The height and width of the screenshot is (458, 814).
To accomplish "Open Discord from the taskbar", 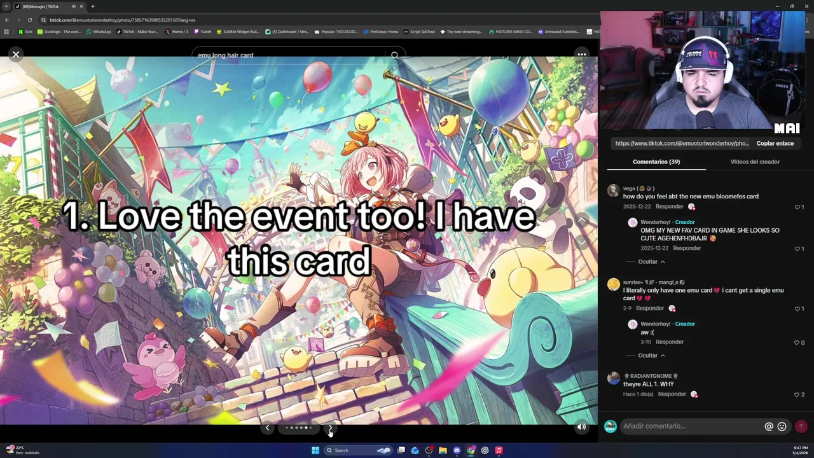I will [457, 450].
